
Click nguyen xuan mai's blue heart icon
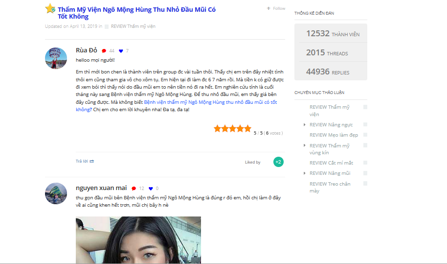click(x=151, y=189)
